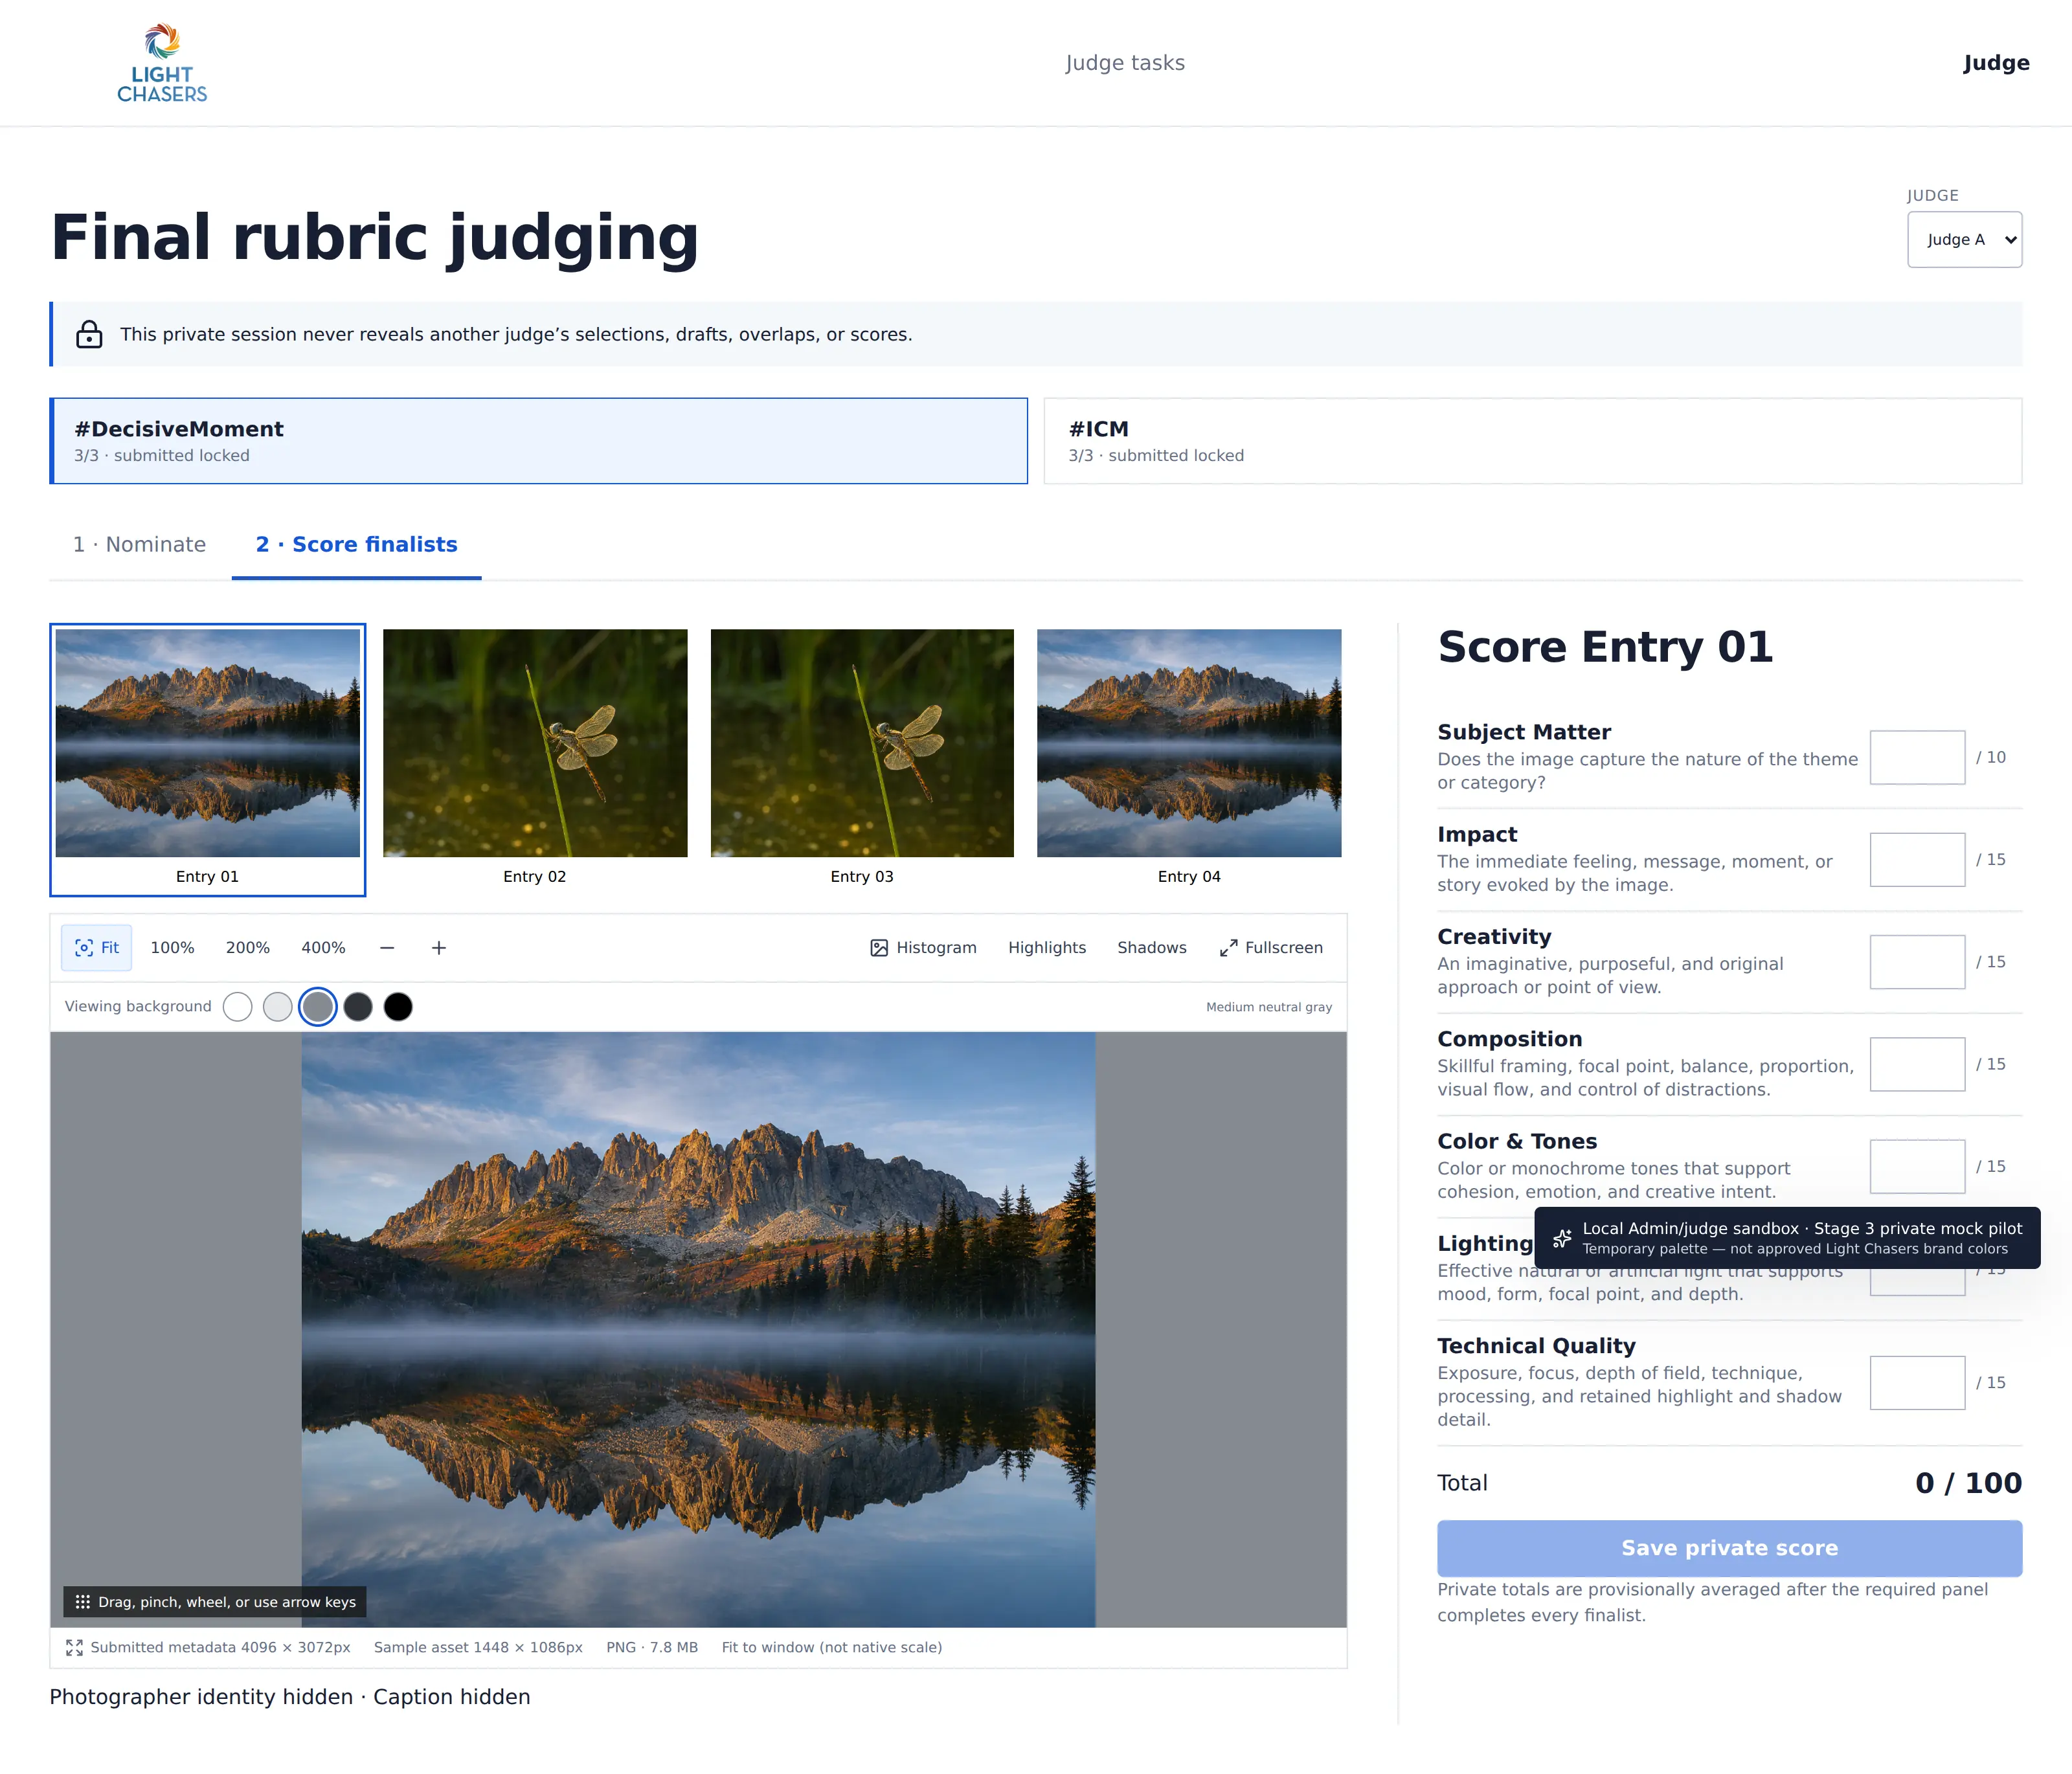The height and width of the screenshot is (1774, 2072).
Task: Click the Histogram image icon
Action: pyautogui.click(x=879, y=948)
